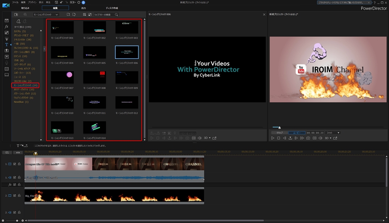Screen dimensions: 389x223
Task: Click the undo arrow in the top toolbar
Action: tap(61, 2)
